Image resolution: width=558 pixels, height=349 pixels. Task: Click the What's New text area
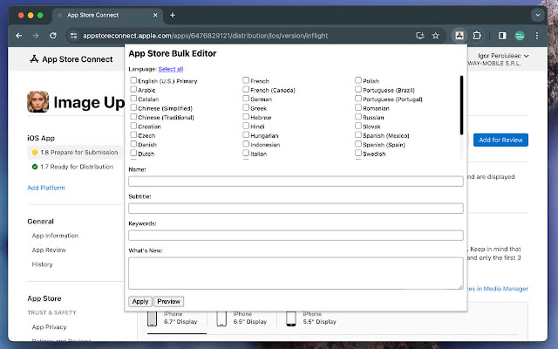tap(296, 273)
